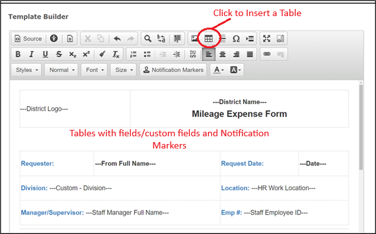This screenshot has height=234, width=376.
Task: Click ---Custom - Division--- marker
Action: point(81,188)
